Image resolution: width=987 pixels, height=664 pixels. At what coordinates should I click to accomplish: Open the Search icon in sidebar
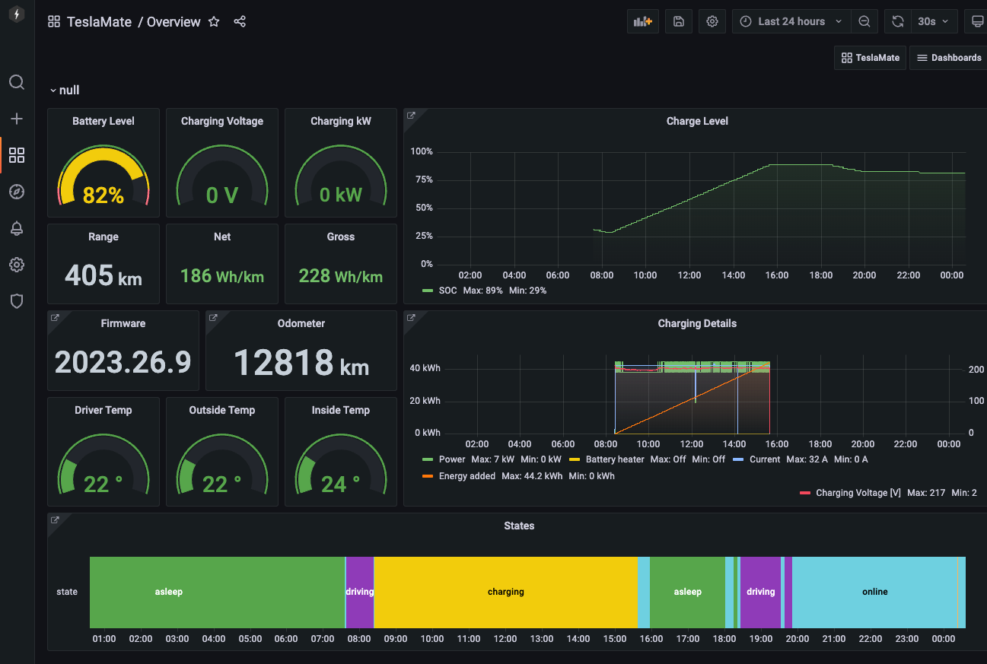coord(17,82)
